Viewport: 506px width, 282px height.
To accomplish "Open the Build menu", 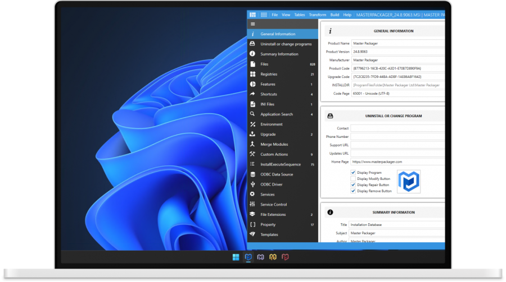I will pos(335,15).
